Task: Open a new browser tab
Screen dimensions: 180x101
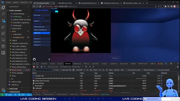Action: (147, 3)
